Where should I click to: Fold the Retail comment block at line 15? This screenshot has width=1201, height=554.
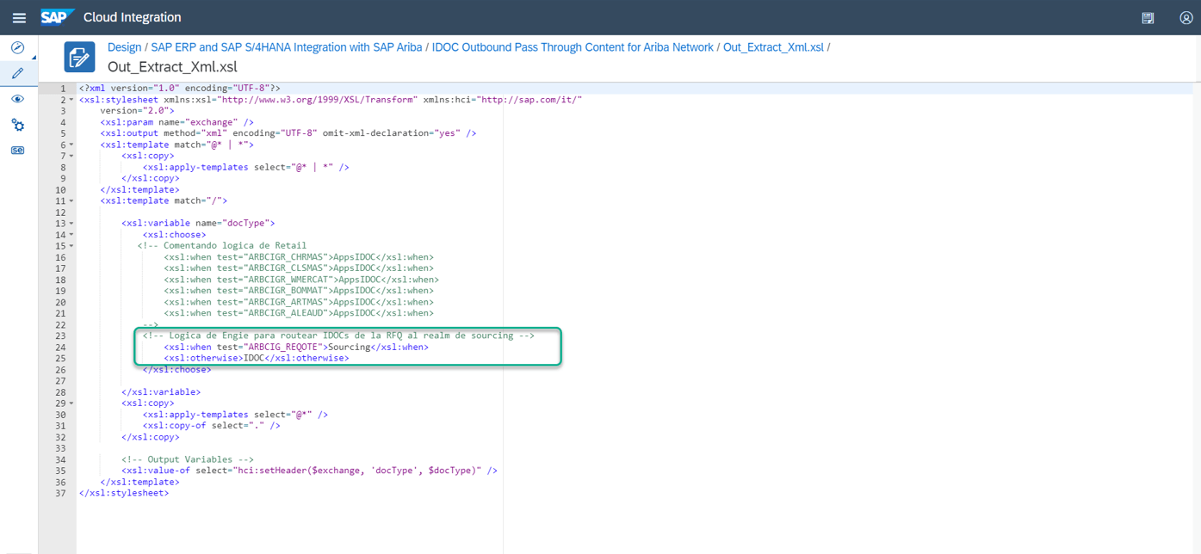(71, 245)
